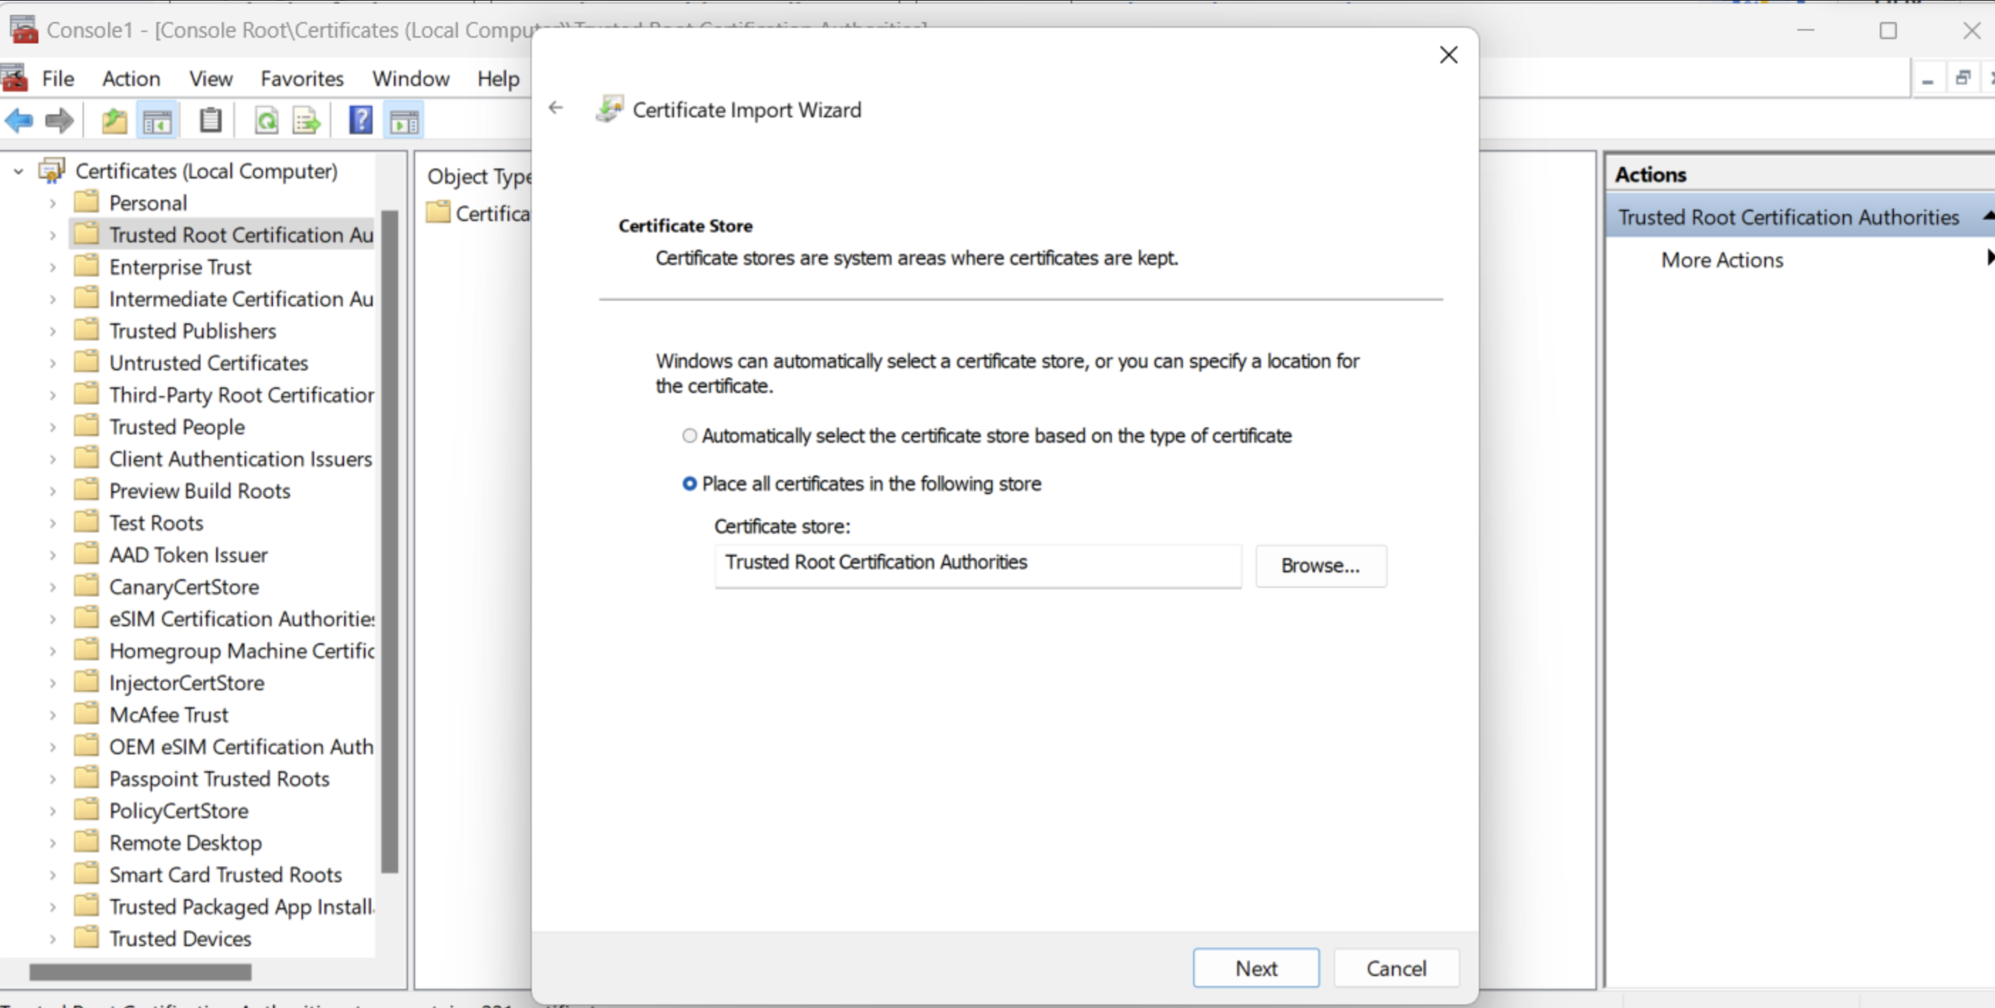Click the blue Back arrow toolbar icon
Image resolution: width=1995 pixels, height=1008 pixels.
[18, 122]
